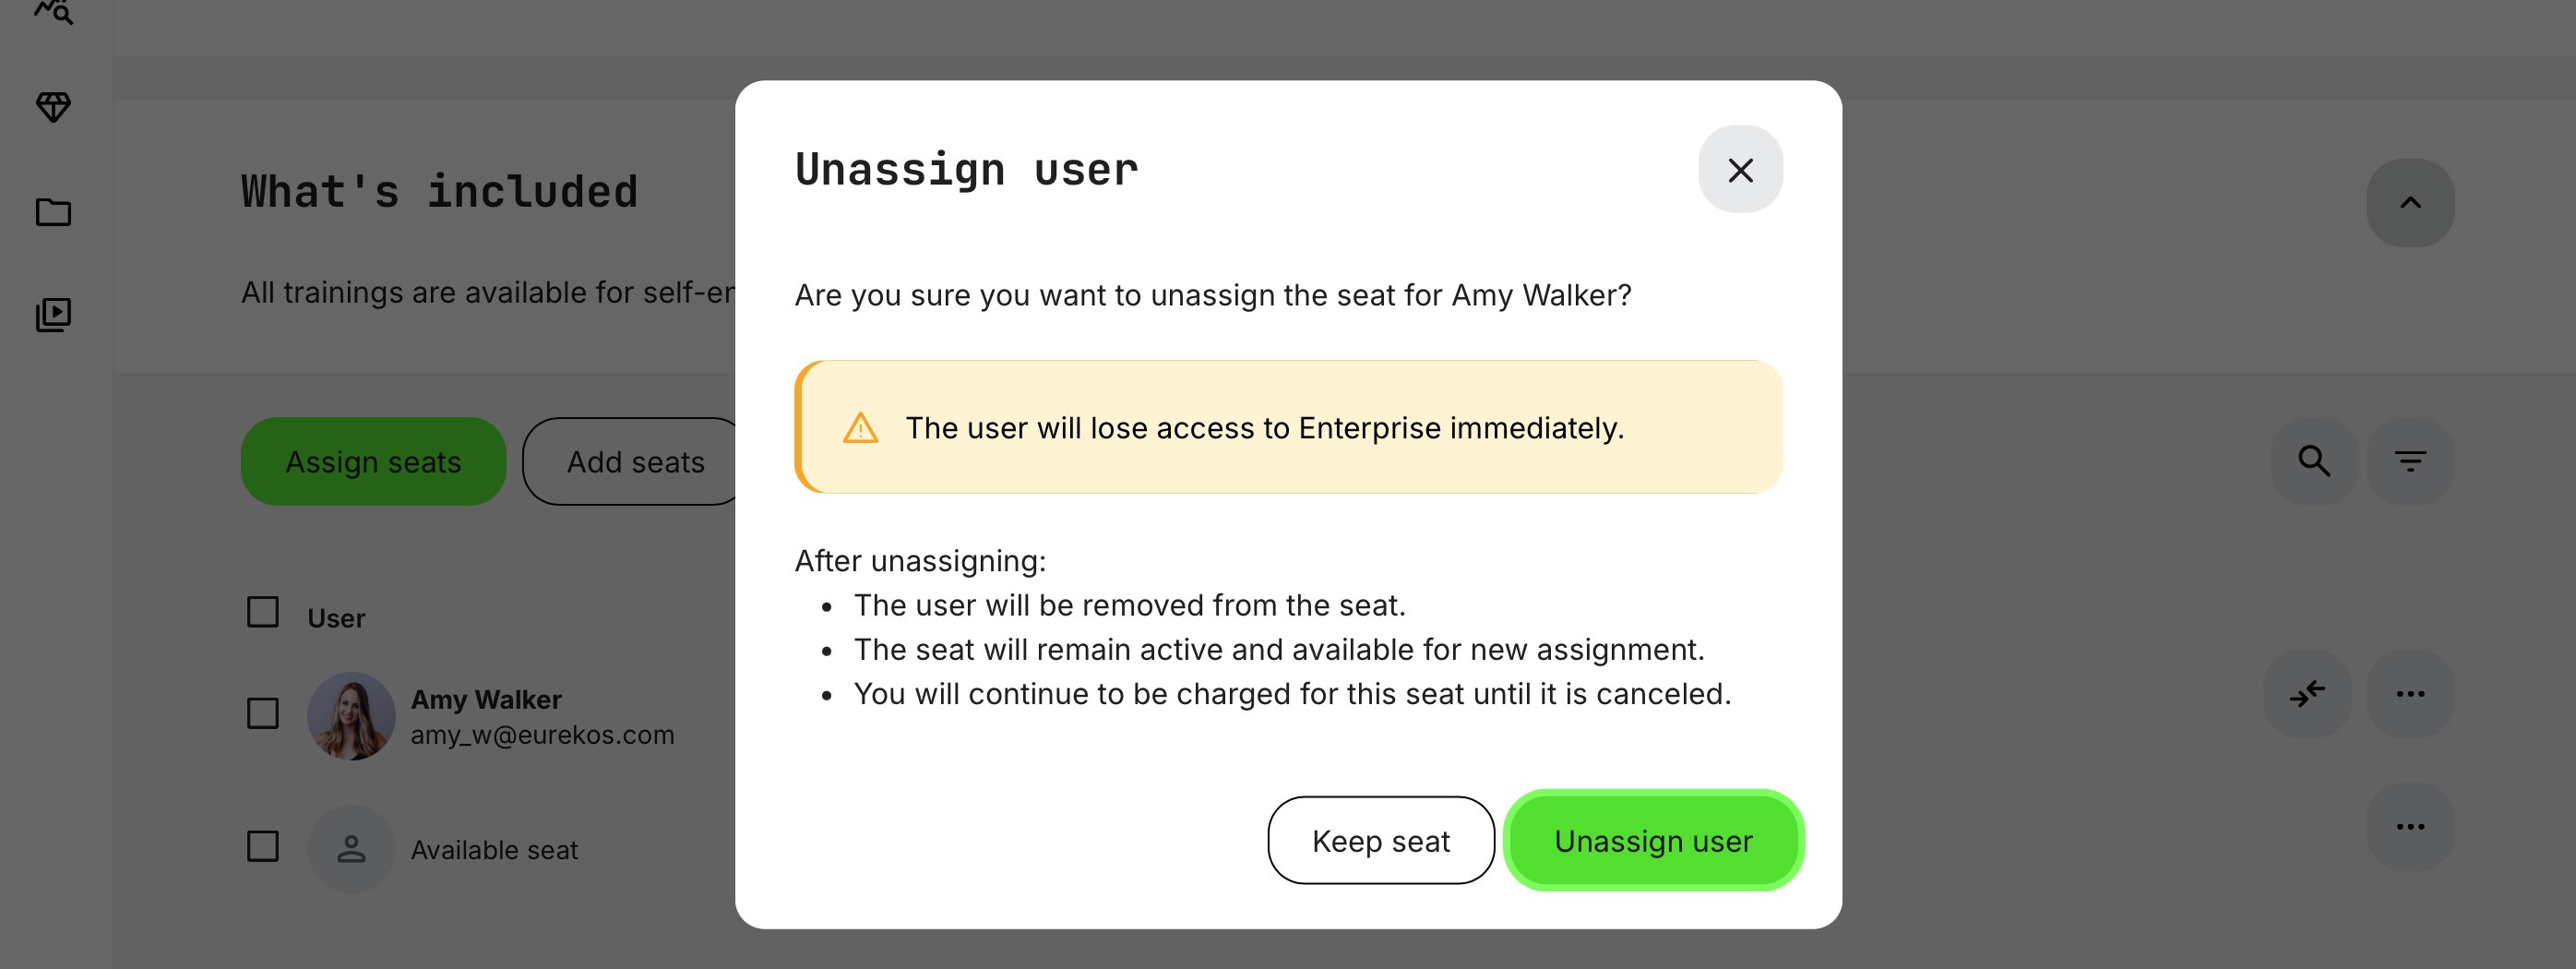Collapse the What's included section with the chevron
Viewport: 2576px width, 969px height.
click(2411, 202)
